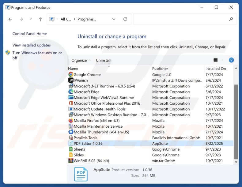Screen dimensions: 242x187
Task: Open the help question mark button
Action: (x=231, y=60)
